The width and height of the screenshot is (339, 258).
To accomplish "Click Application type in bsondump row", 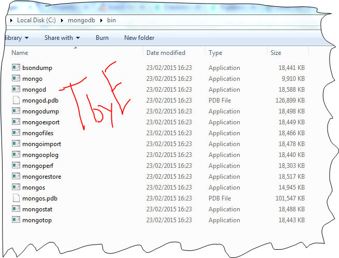I will (x=224, y=68).
